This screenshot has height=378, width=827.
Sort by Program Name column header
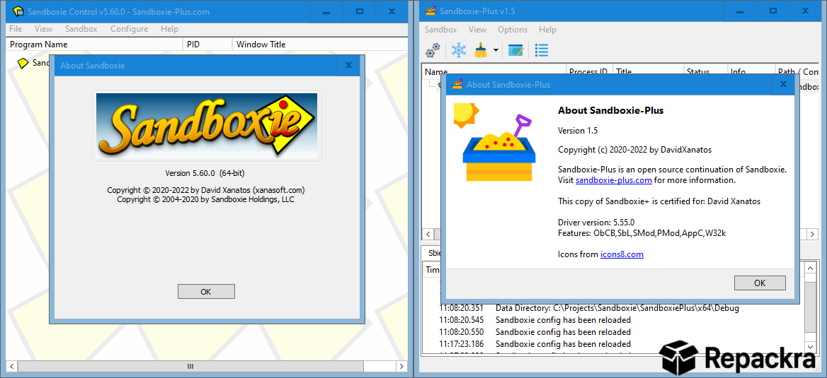[x=95, y=45]
